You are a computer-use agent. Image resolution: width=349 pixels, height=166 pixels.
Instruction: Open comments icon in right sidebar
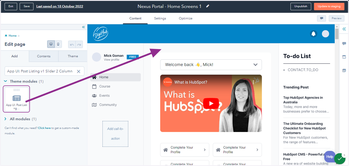pyautogui.click(x=344, y=44)
